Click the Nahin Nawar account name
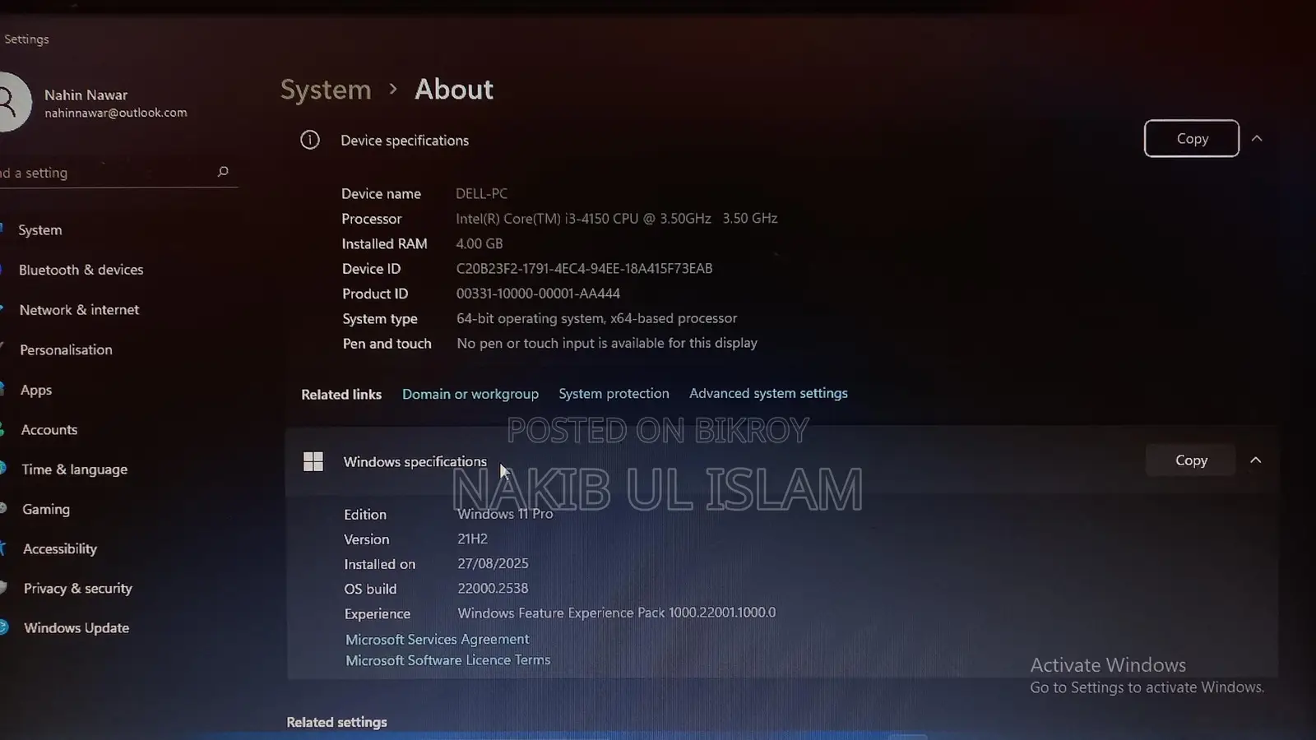1316x740 pixels. coord(86,95)
